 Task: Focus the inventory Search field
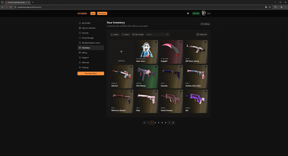pyautogui.click(x=158, y=34)
